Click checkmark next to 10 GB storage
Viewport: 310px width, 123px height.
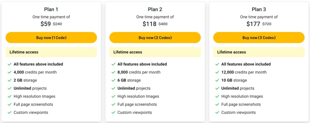217,80
